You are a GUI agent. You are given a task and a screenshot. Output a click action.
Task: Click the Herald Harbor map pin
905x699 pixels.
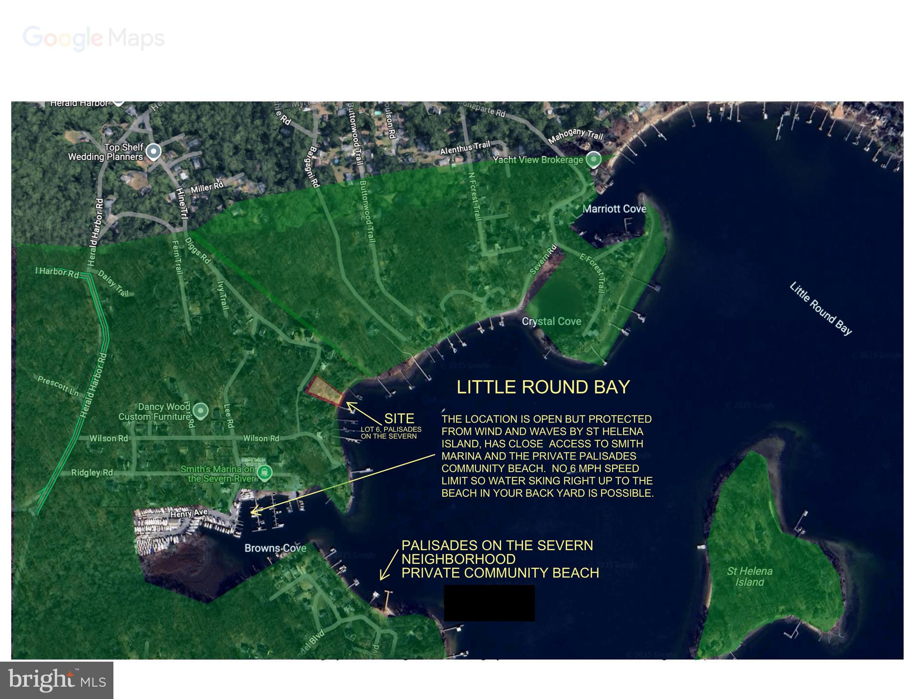coord(118,103)
